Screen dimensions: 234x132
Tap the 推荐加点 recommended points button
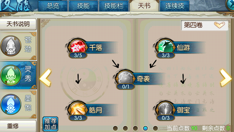tap(50, 124)
